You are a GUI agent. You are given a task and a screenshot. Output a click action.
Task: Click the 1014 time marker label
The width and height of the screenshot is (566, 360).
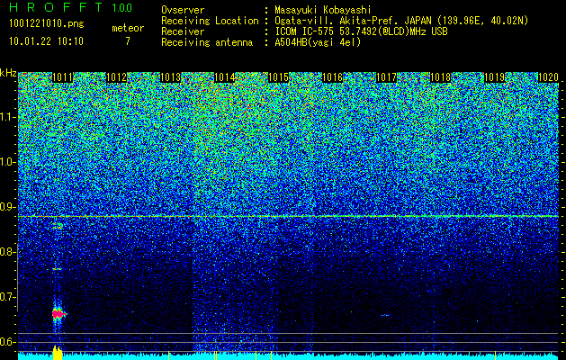pyautogui.click(x=225, y=77)
